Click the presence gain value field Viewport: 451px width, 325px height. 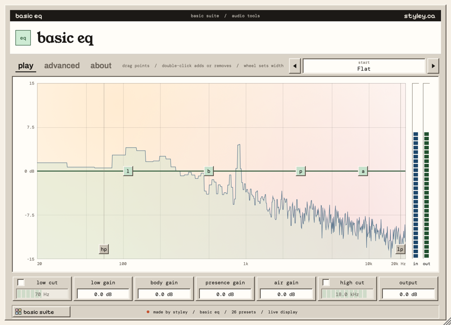[225, 294]
